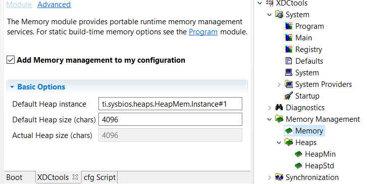Collapse the System group node

[270, 15]
